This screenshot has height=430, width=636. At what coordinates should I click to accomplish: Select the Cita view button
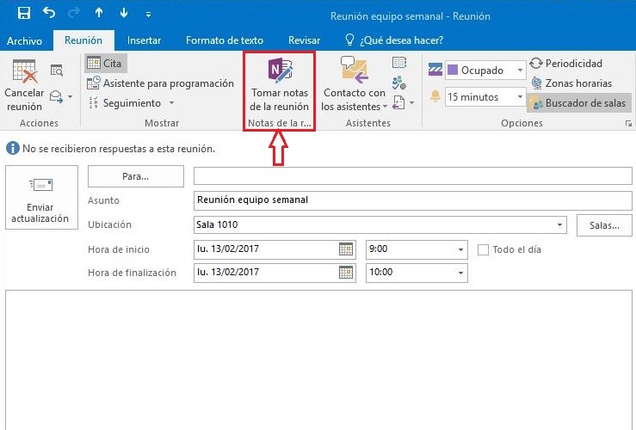[106, 64]
